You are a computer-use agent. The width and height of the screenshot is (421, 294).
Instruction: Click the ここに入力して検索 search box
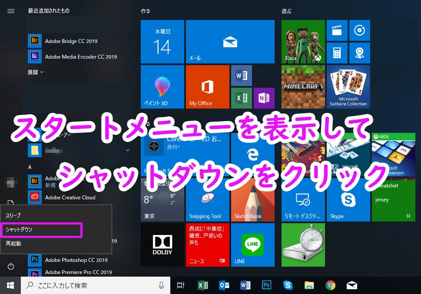96,285
